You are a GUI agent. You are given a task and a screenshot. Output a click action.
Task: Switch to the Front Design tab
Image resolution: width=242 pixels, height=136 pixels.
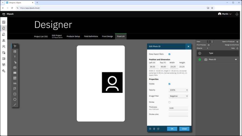point(107,36)
